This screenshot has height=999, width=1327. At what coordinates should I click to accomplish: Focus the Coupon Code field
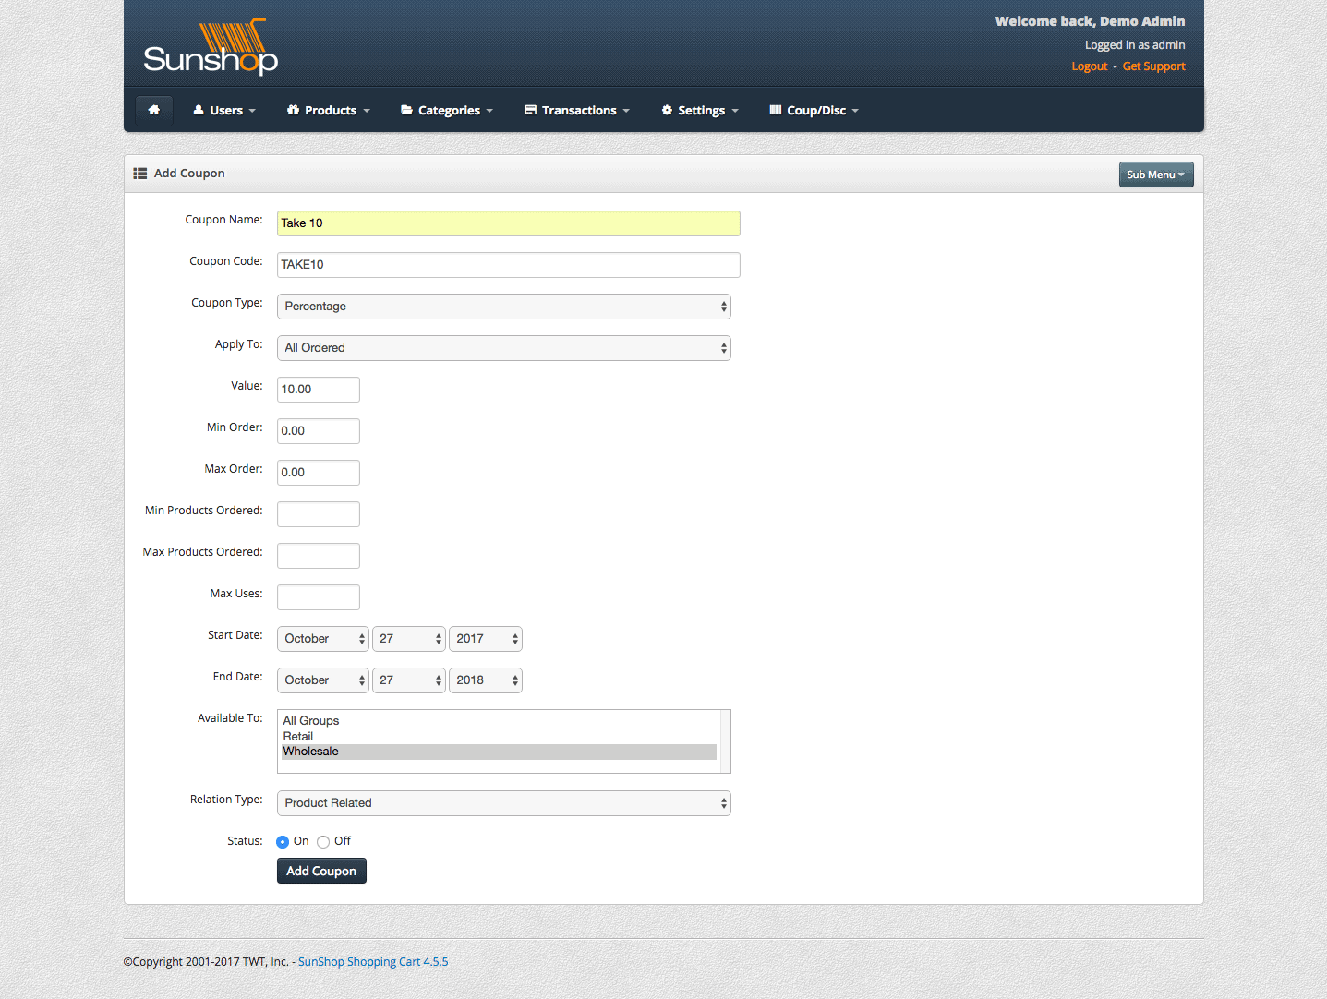pyautogui.click(x=509, y=265)
